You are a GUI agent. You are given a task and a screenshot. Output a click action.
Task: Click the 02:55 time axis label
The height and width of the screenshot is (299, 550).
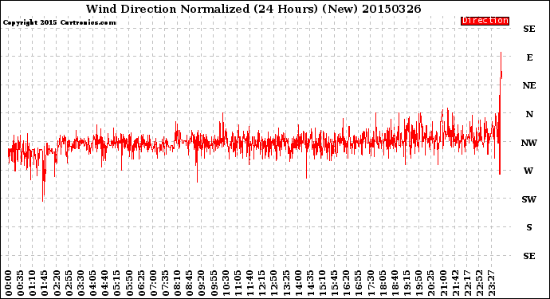click(x=69, y=283)
